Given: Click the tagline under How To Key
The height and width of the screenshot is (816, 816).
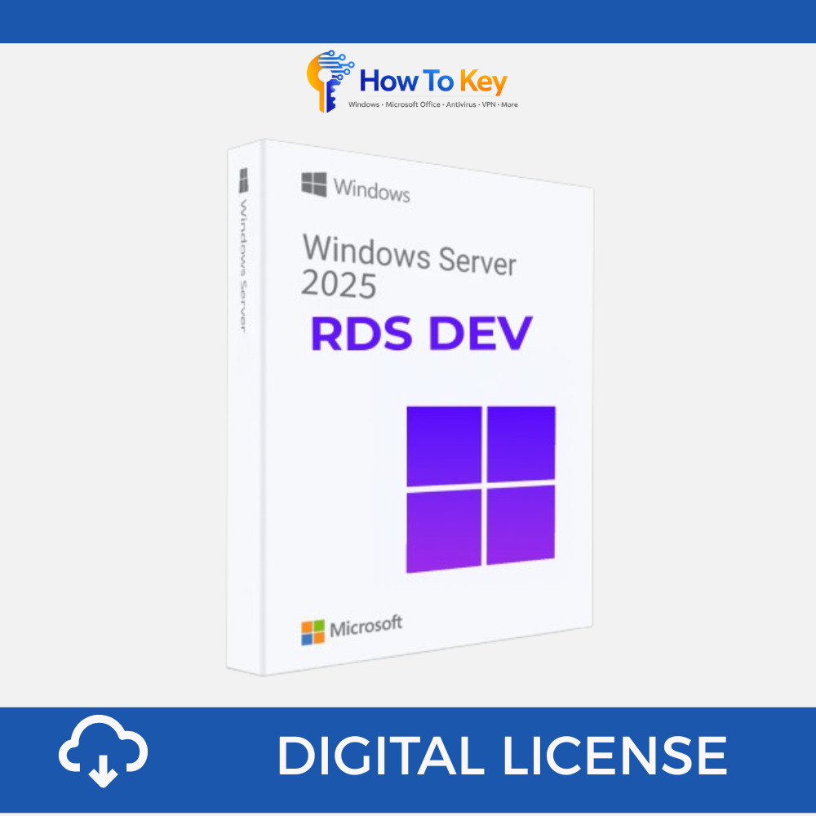Looking at the screenshot, I should tap(432, 104).
